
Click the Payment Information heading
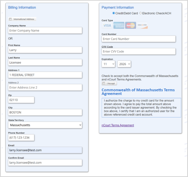click(117, 7)
